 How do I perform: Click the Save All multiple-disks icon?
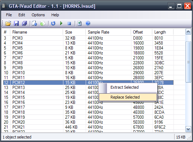[24, 23]
